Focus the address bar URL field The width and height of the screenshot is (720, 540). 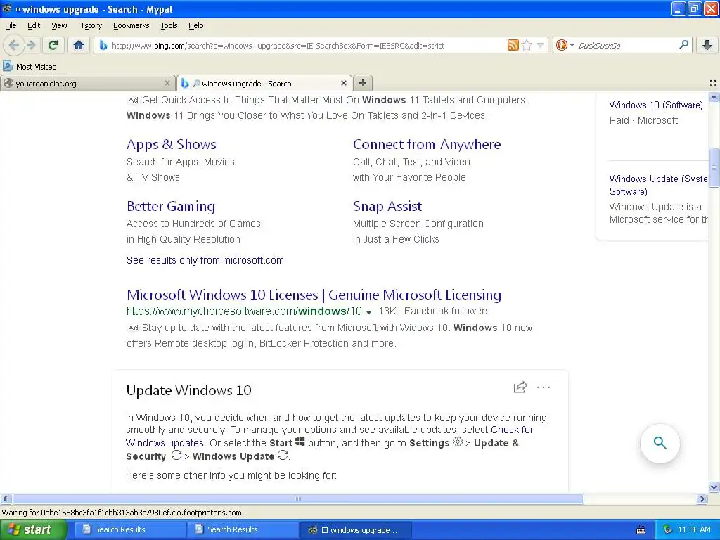pyautogui.click(x=307, y=46)
